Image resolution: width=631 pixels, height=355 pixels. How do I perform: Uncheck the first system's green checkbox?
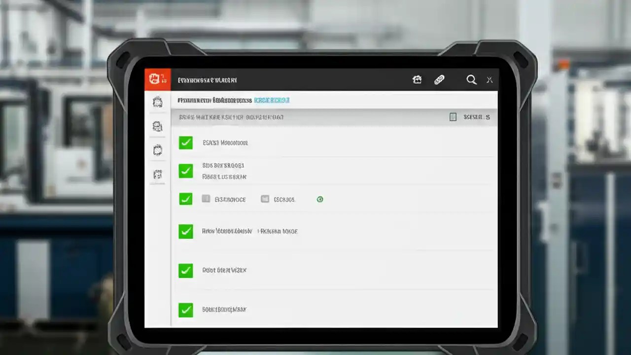click(x=186, y=143)
